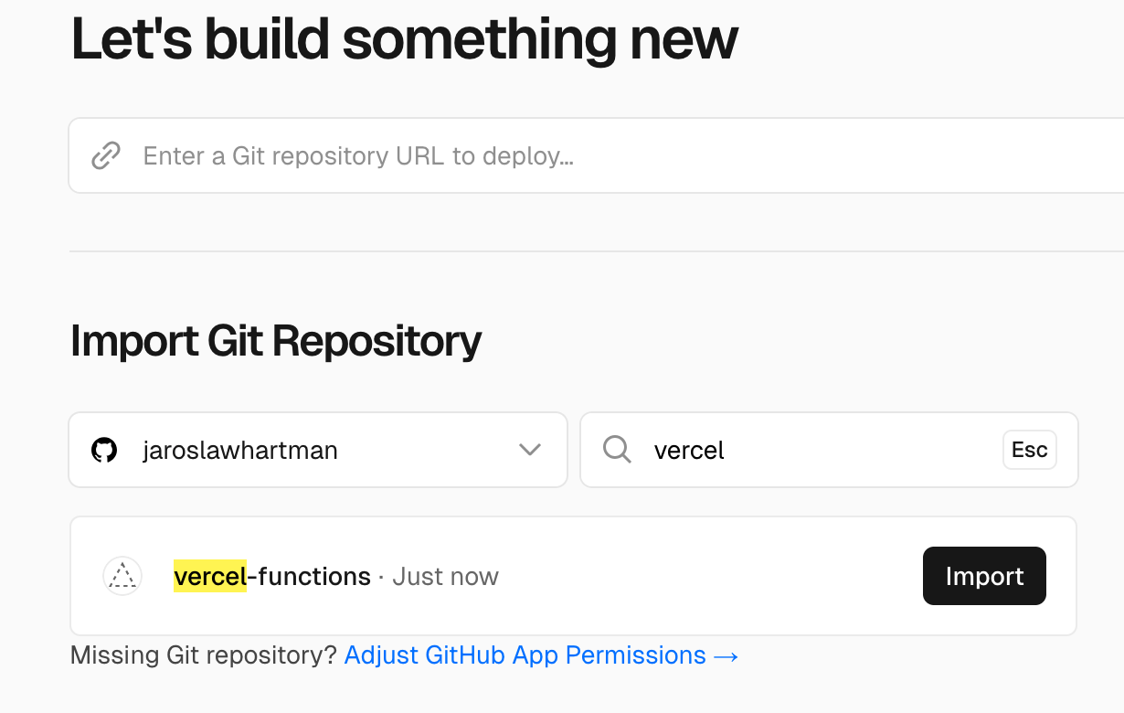Click the highlighted "vercel" match text
This screenshot has width=1124, height=713.
click(x=210, y=577)
